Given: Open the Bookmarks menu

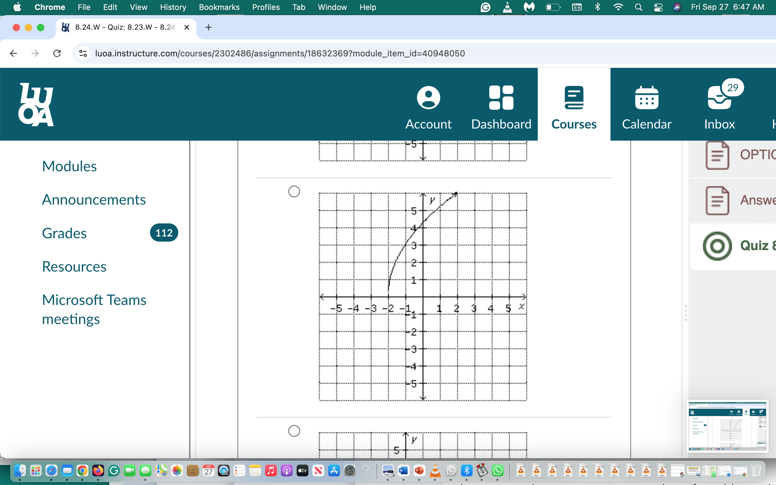Looking at the screenshot, I should (x=219, y=7).
